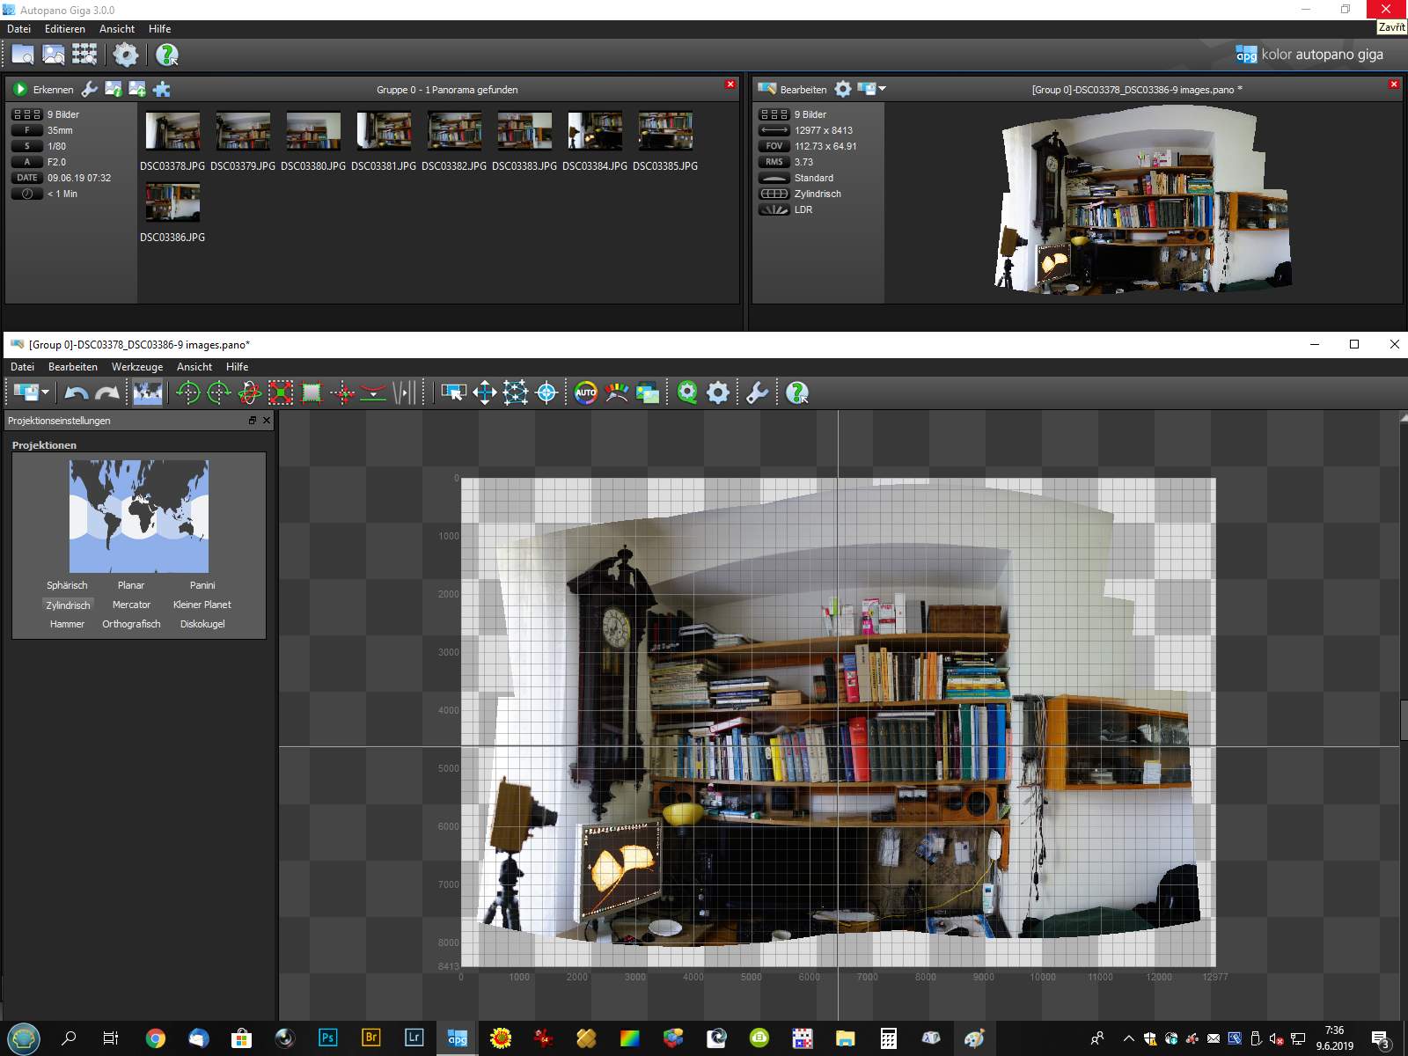Select the Sphärisch projection option

(x=67, y=585)
